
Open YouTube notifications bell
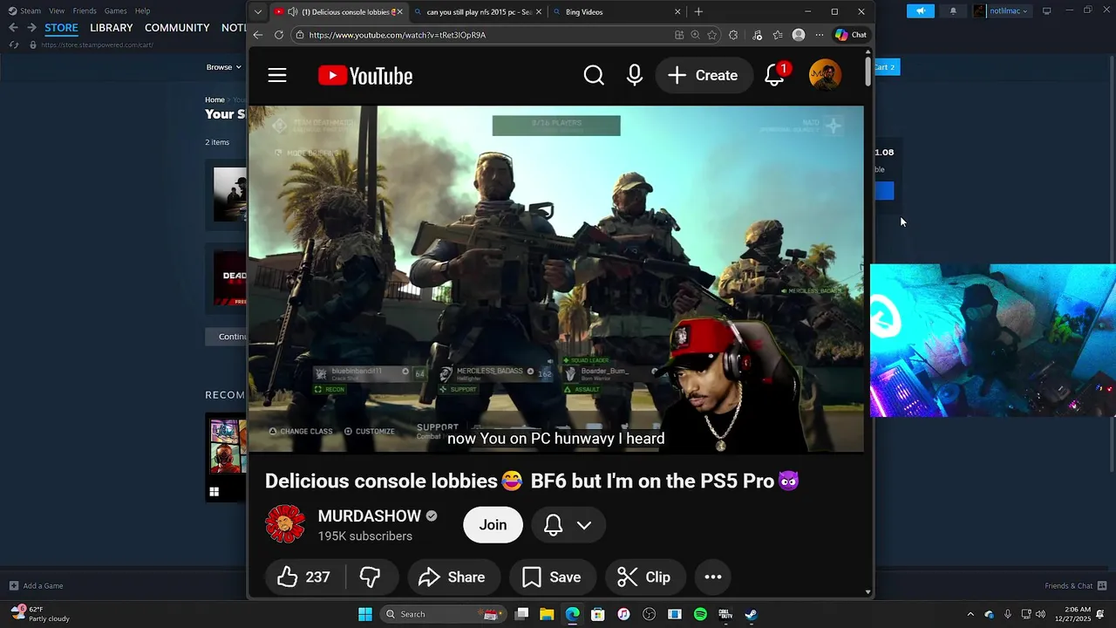[x=774, y=76]
